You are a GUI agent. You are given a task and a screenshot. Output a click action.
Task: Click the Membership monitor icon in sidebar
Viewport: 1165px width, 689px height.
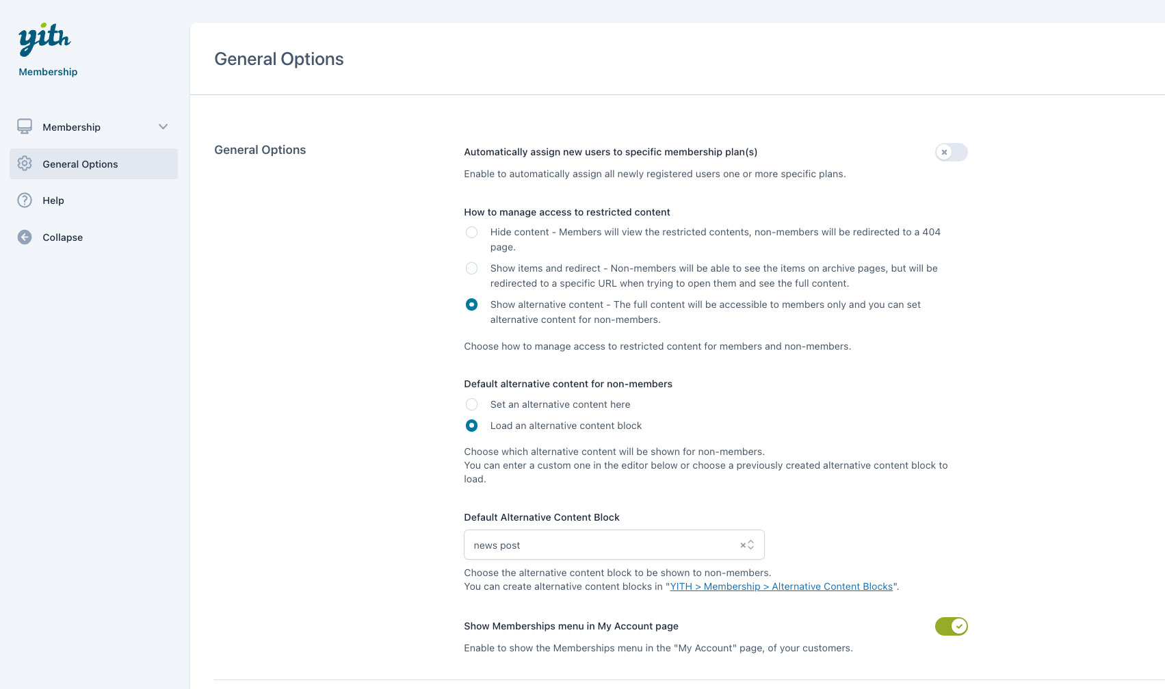25,127
